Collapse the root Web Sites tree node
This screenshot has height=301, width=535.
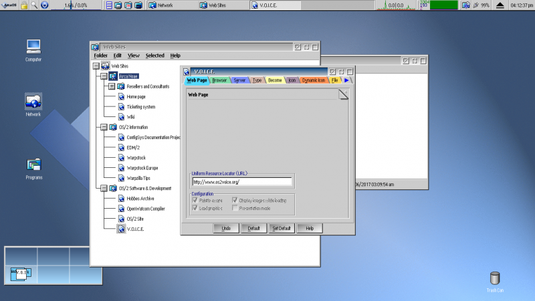(x=96, y=66)
